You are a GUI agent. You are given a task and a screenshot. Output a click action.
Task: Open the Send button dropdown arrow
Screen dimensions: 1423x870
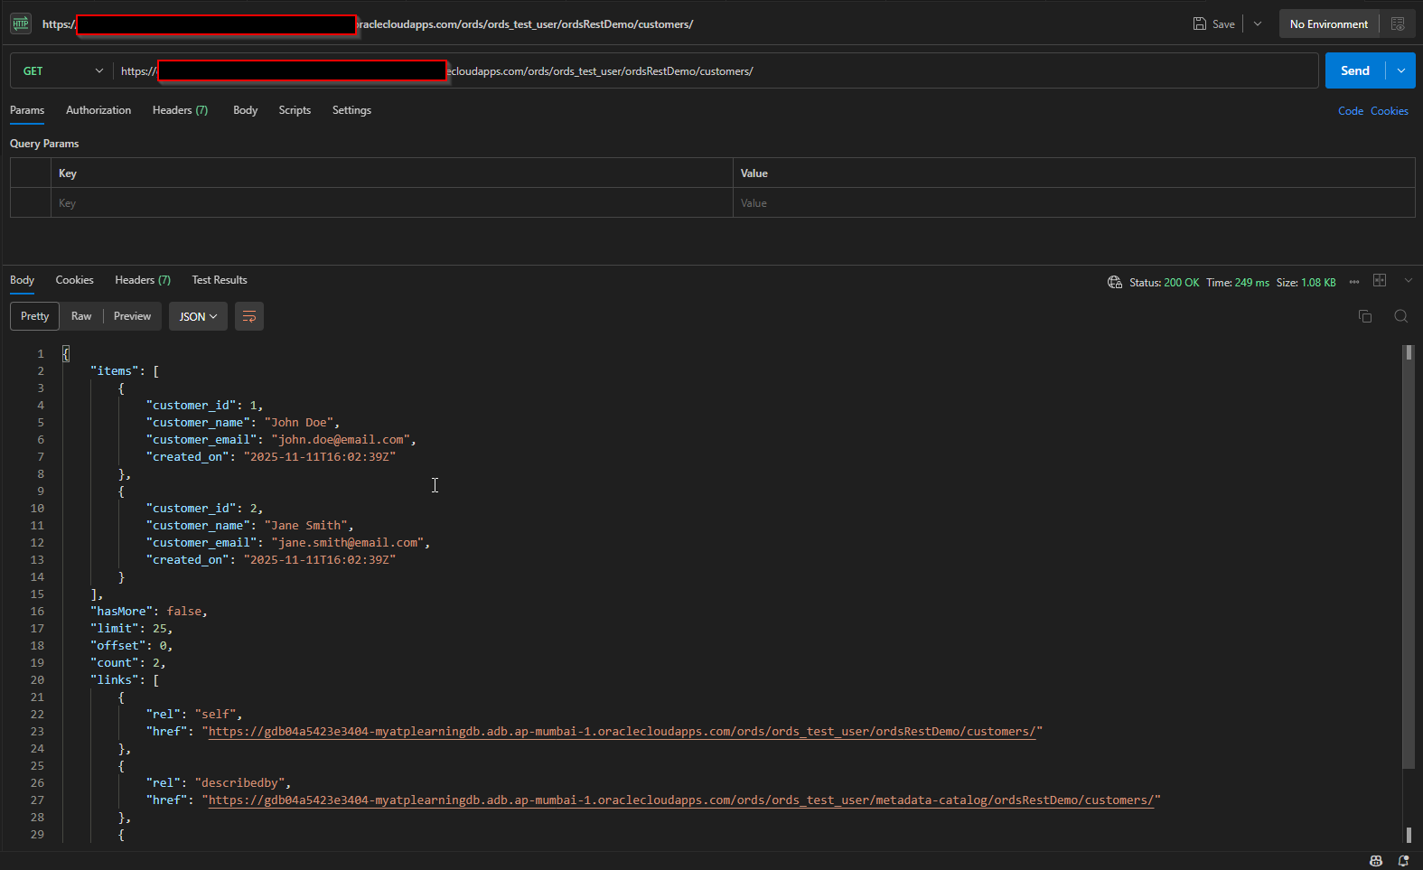1401,71
